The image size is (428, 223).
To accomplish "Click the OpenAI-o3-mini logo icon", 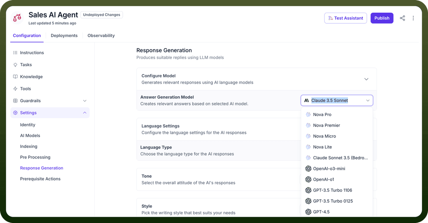I will click(x=308, y=169).
